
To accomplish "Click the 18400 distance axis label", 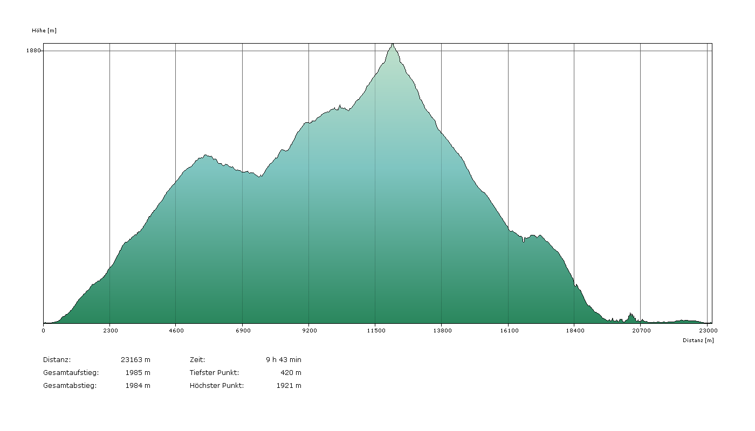I will [575, 330].
